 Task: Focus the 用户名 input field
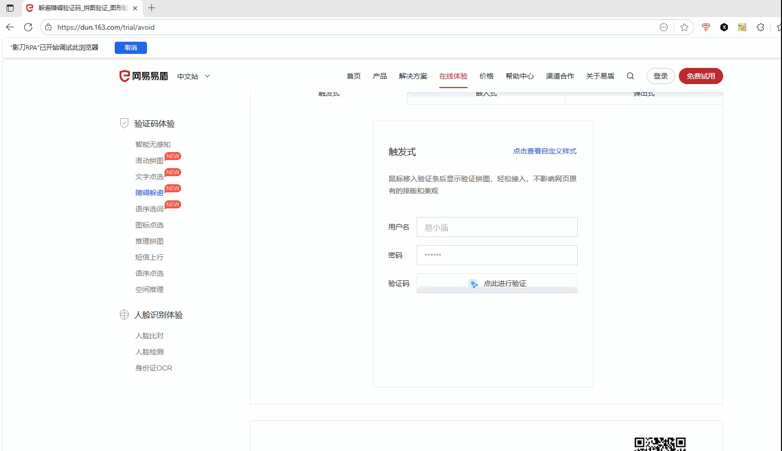pyautogui.click(x=497, y=228)
